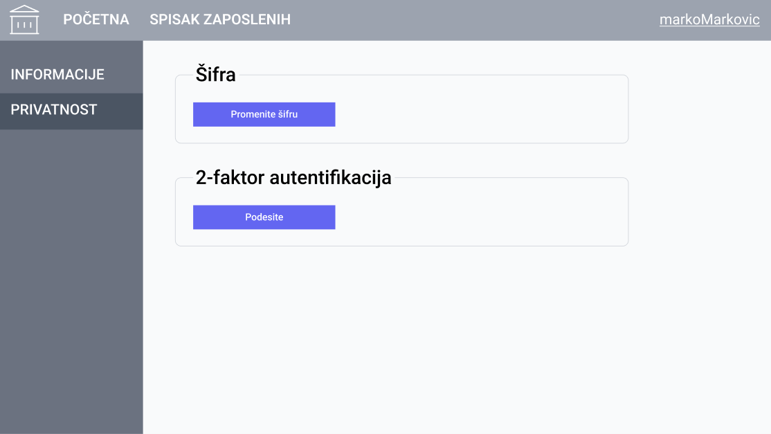Open the home page via the institution icon

(24, 19)
